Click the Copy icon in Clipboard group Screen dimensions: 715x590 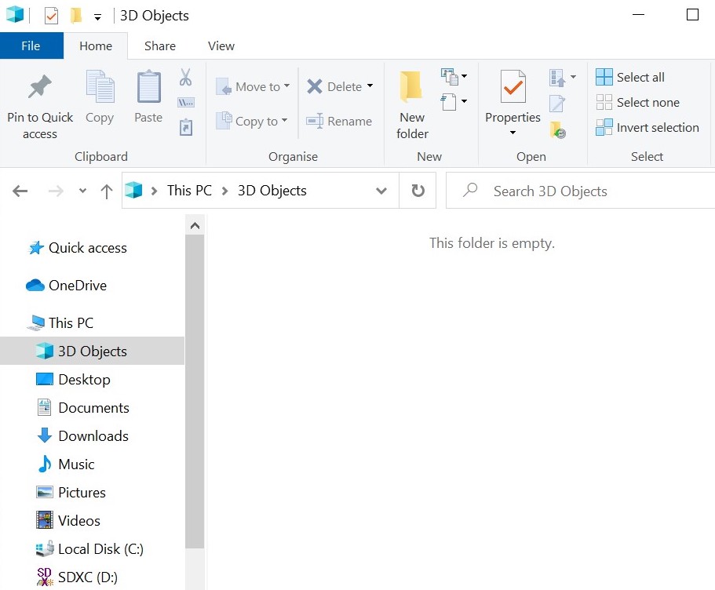coord(100,86)
